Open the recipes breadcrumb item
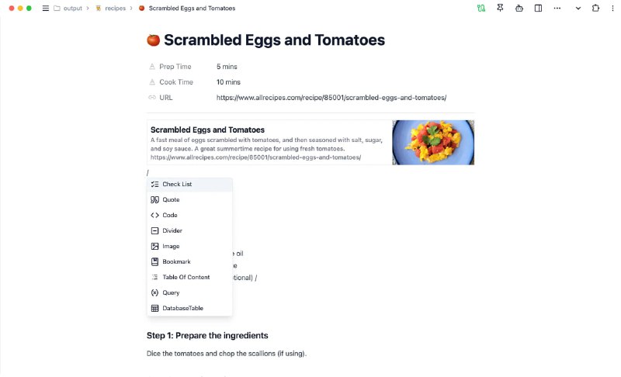The image size is (621, 377). [111, 8]
